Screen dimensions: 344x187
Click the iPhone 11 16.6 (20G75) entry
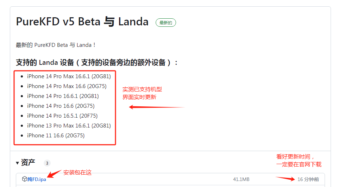56,136
